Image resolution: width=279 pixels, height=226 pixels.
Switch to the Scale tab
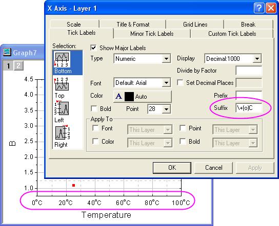(74, 25)
